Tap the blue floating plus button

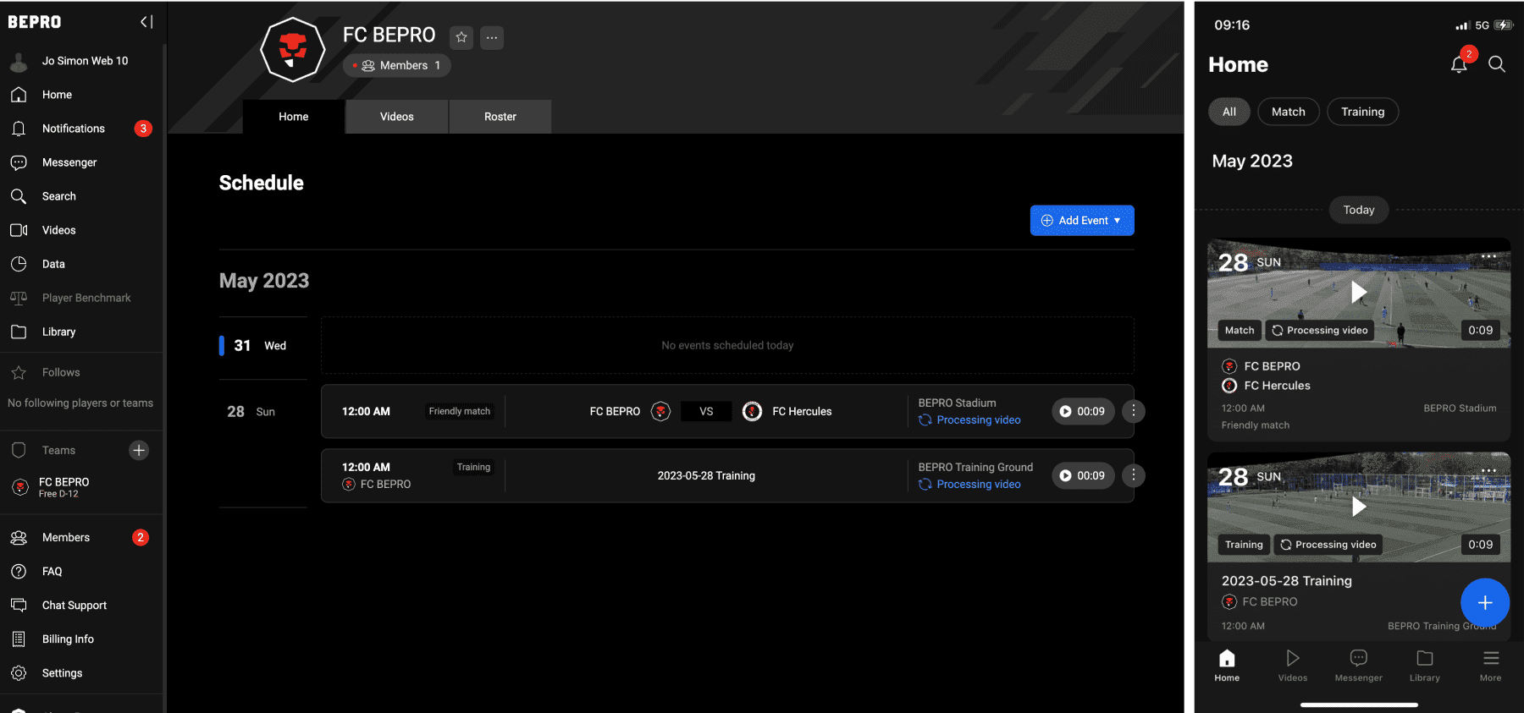coord(1485,602)
